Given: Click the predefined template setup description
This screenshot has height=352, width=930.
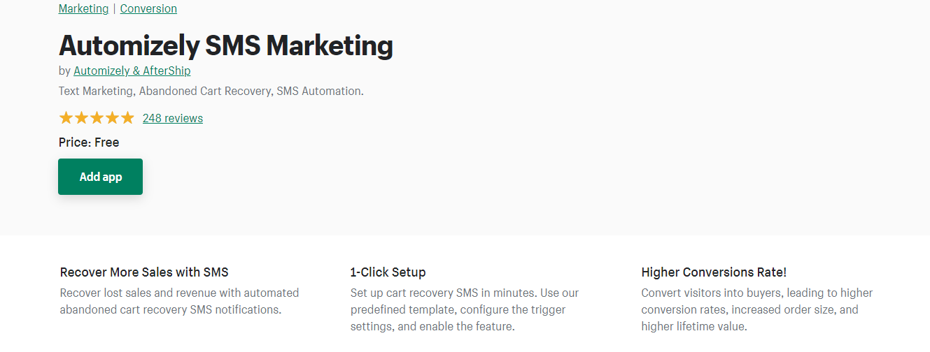Looking at the screenshot, I should point(465,309).
